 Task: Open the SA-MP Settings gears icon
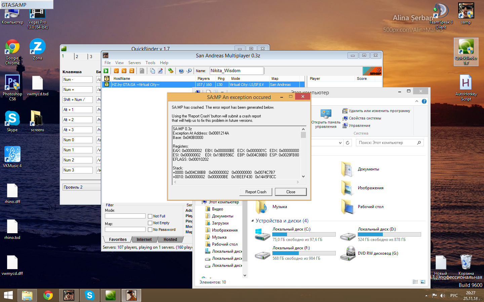[x=171, y=71]
